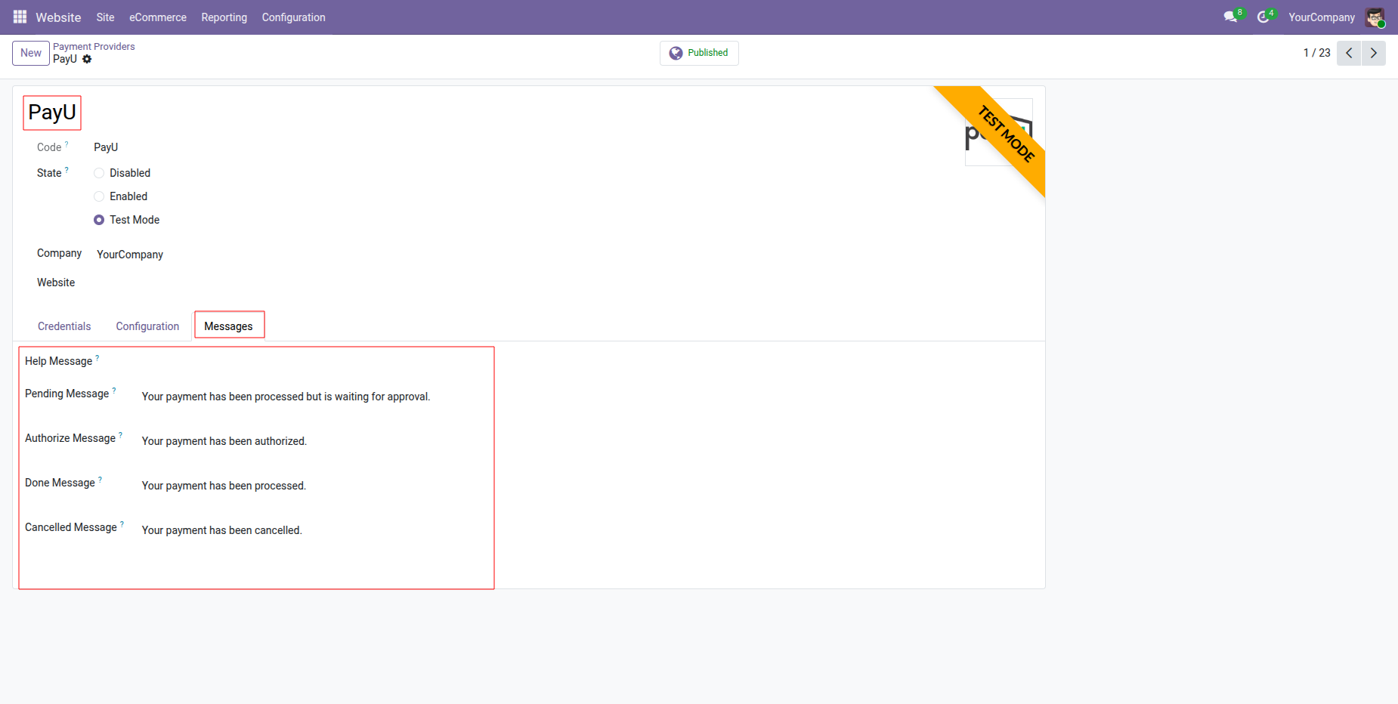Click into the Help Message field
The width and height of the screenshot is (1398, 704).
click(x=314, y=362)
